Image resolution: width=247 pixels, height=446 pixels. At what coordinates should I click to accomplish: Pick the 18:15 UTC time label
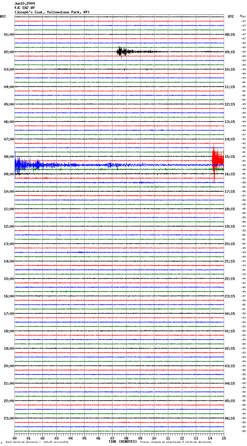(x=230, y=209)
